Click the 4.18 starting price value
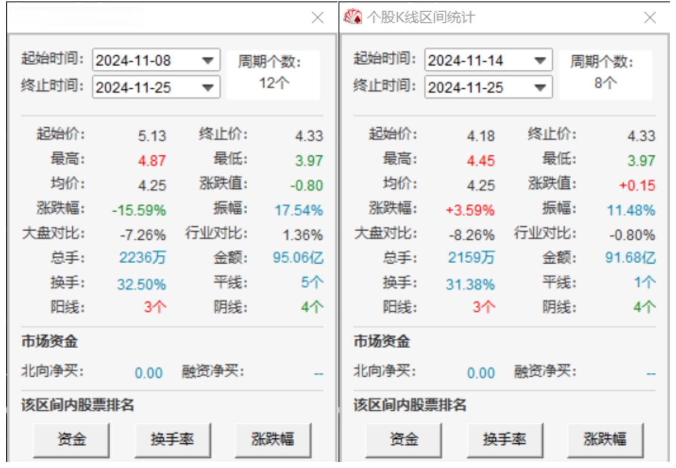The width and height of the screenshot is (676, 468). [481, 136]
